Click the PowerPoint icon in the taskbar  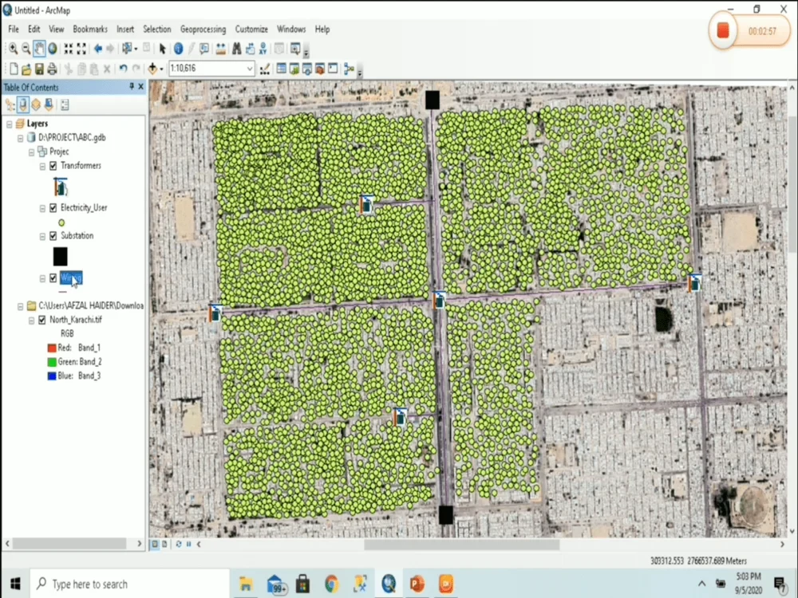click(x=417, y=584)
